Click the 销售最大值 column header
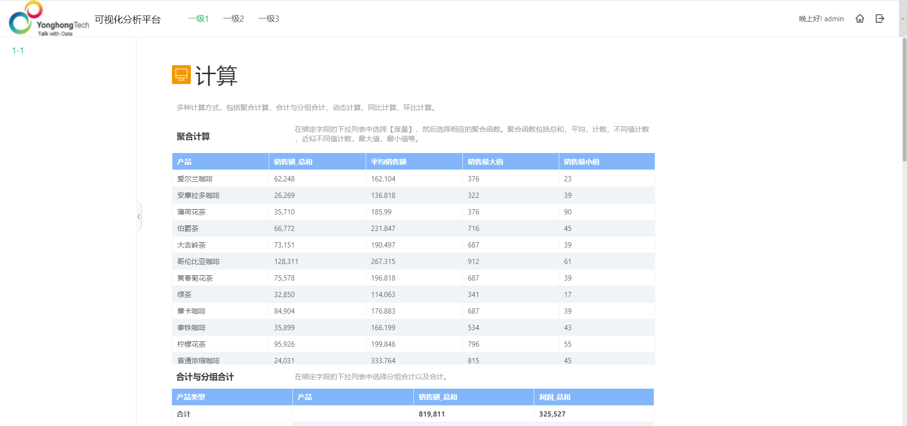Screen dimensions: 907x426 [x=485, y=162]
